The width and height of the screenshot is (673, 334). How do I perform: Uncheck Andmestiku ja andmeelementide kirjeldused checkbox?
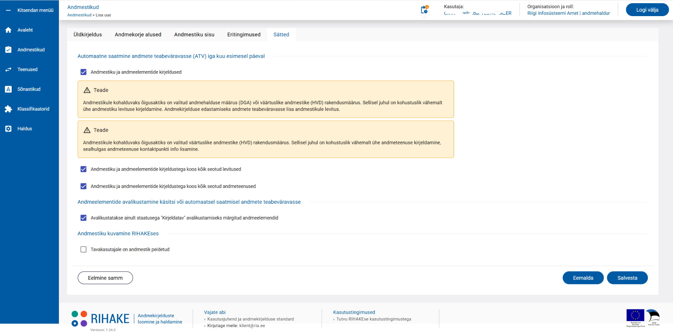[84, 72]
